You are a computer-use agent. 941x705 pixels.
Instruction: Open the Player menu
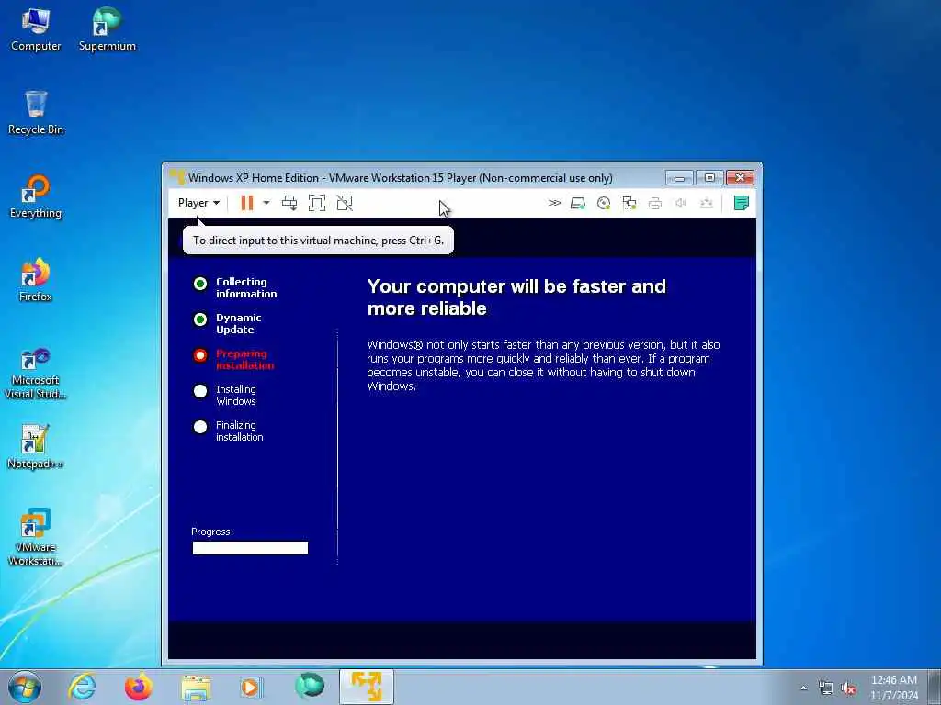point(198,203)
